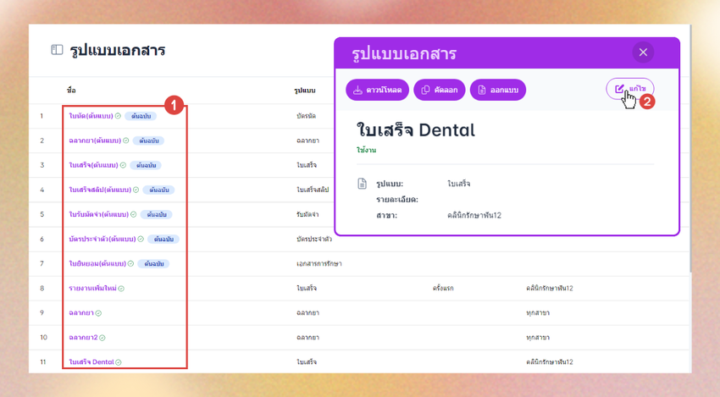Open ใบรับมัดจำ(ต้นแบบ) document template
720x397 pixels.
(99, 214)
